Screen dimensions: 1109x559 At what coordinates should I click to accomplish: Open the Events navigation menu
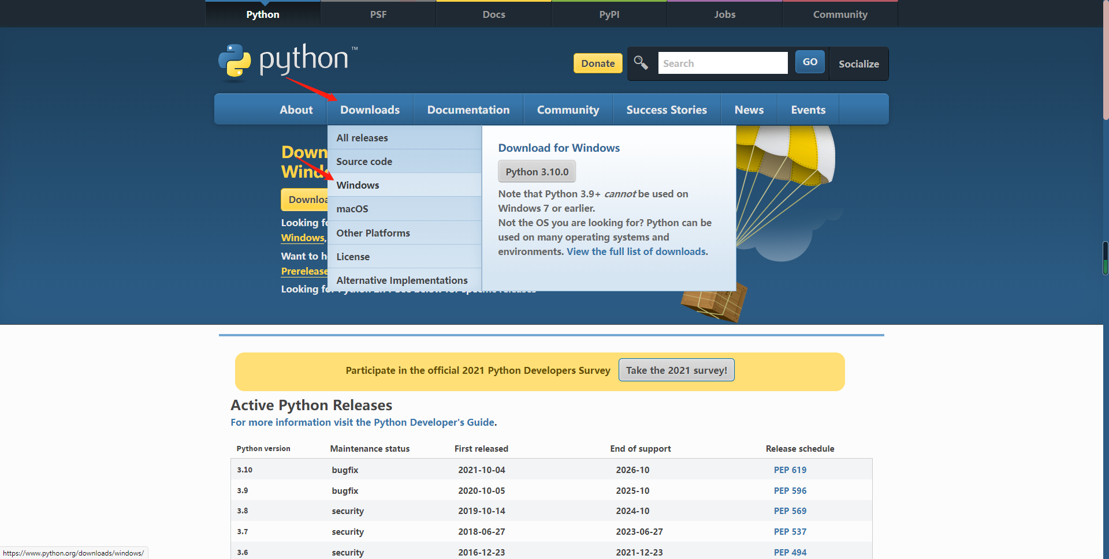(808, 110)
